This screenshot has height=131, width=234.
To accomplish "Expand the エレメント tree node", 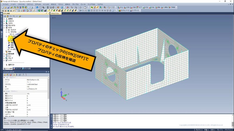I will coord(6,30).
